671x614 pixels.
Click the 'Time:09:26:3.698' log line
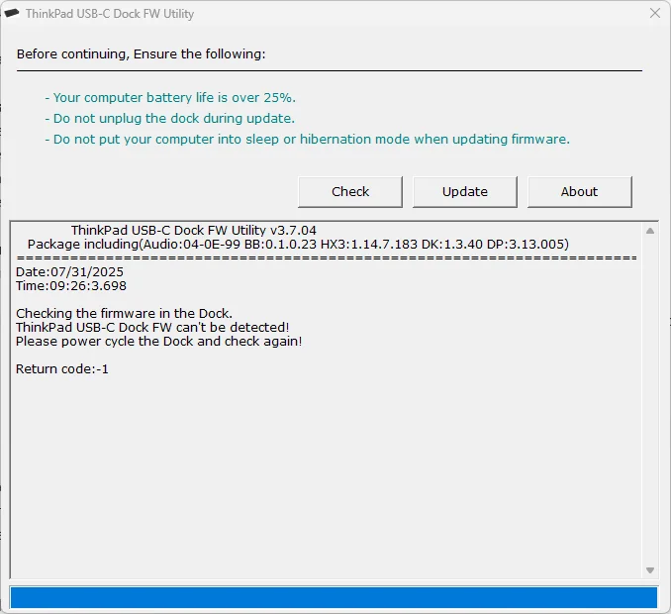point(71,286)
